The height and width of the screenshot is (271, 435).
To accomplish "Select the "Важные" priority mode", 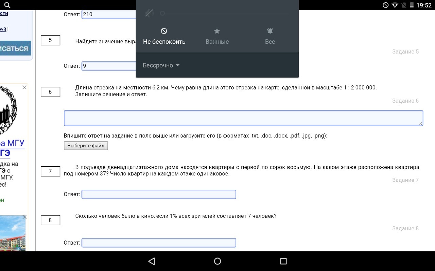I will [217, 36].
